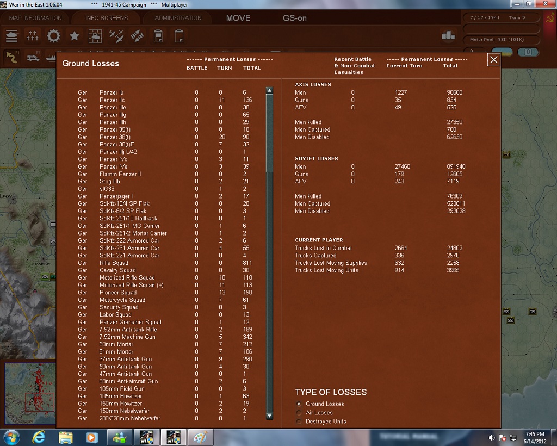Switch to the INFO SCREENS tab
This screenshot has width=557, height=446.
click(x=106, y=18)
